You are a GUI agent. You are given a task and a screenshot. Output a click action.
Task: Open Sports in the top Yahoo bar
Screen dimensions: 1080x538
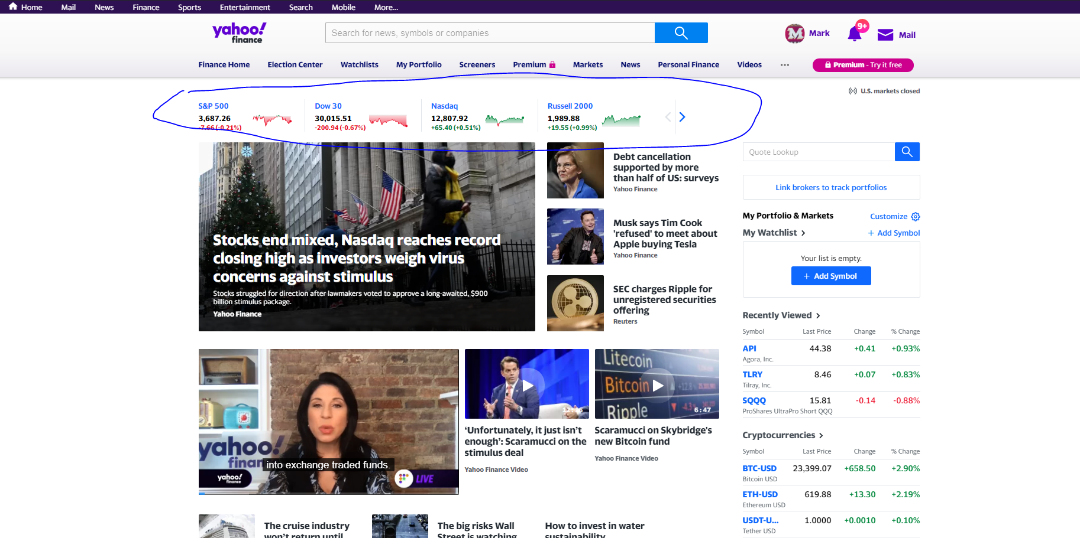point(189,7)
